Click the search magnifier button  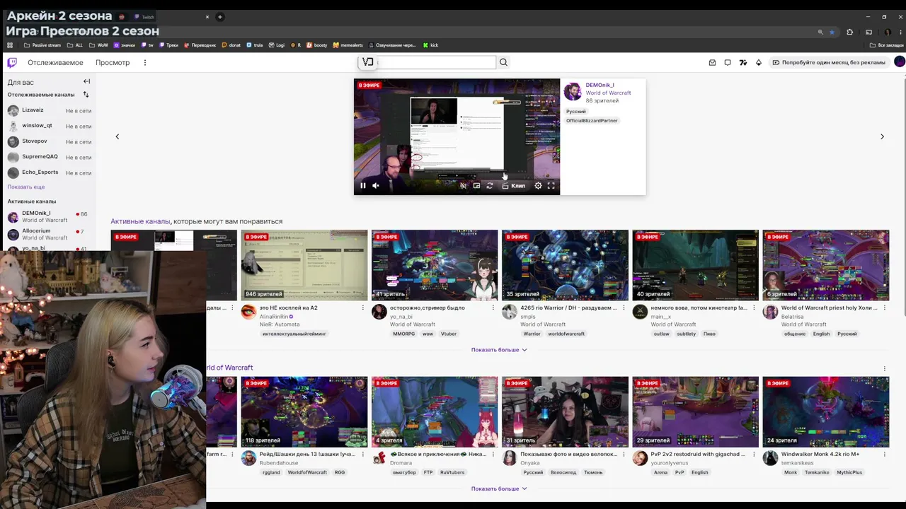click(x=503, y=62)
